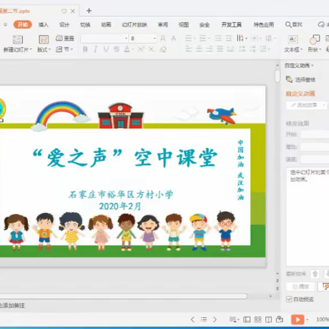Click the Reset (重置) slide button
The image size is (329, 329).
[x=65, y=38]
